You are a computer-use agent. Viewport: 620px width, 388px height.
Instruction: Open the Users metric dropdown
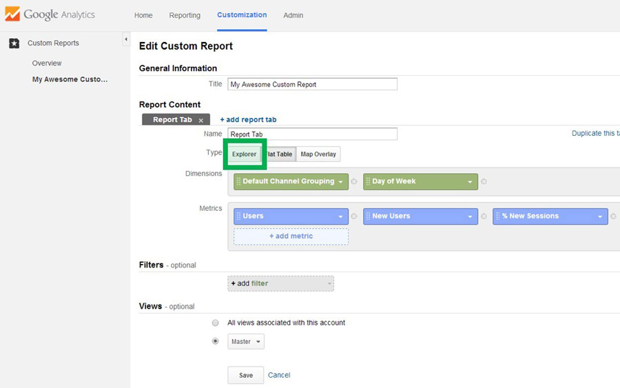pyautogui.click(x=340, y=216)
